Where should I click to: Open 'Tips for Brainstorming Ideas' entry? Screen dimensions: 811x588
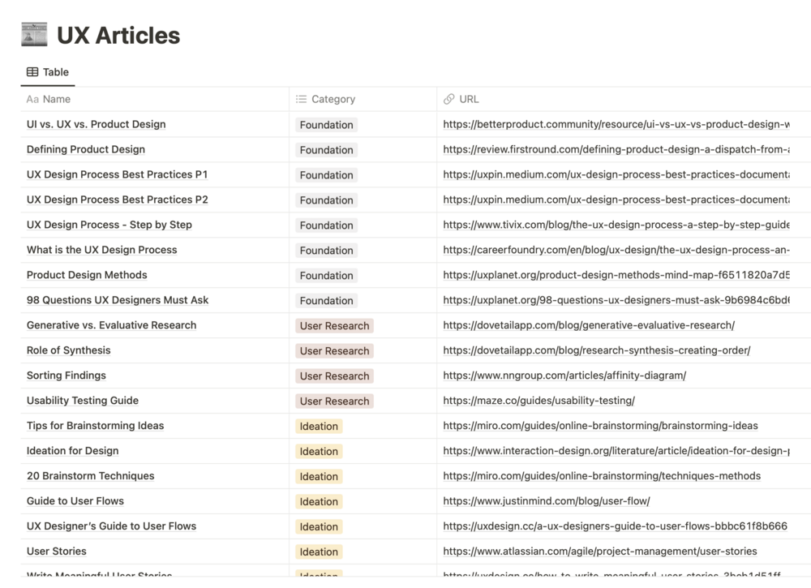95,426
